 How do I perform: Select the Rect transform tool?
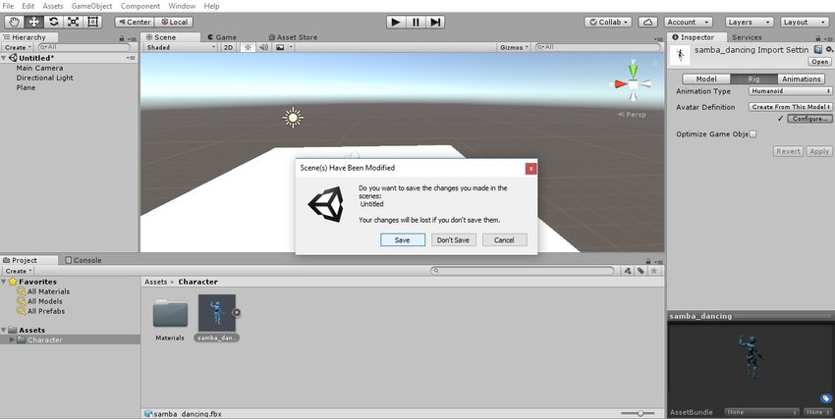pos(92,22)
